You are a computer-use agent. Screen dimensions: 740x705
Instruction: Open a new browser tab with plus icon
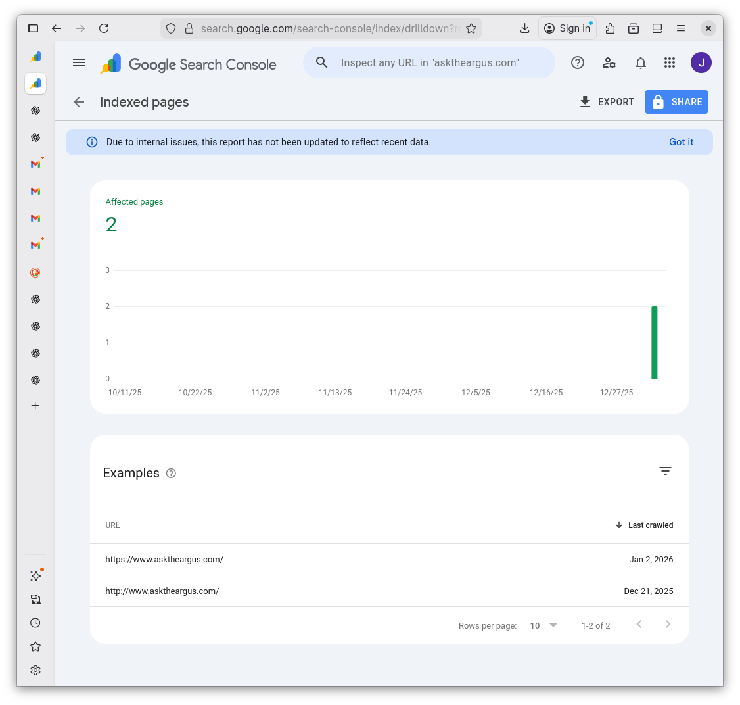pos(35,406)
